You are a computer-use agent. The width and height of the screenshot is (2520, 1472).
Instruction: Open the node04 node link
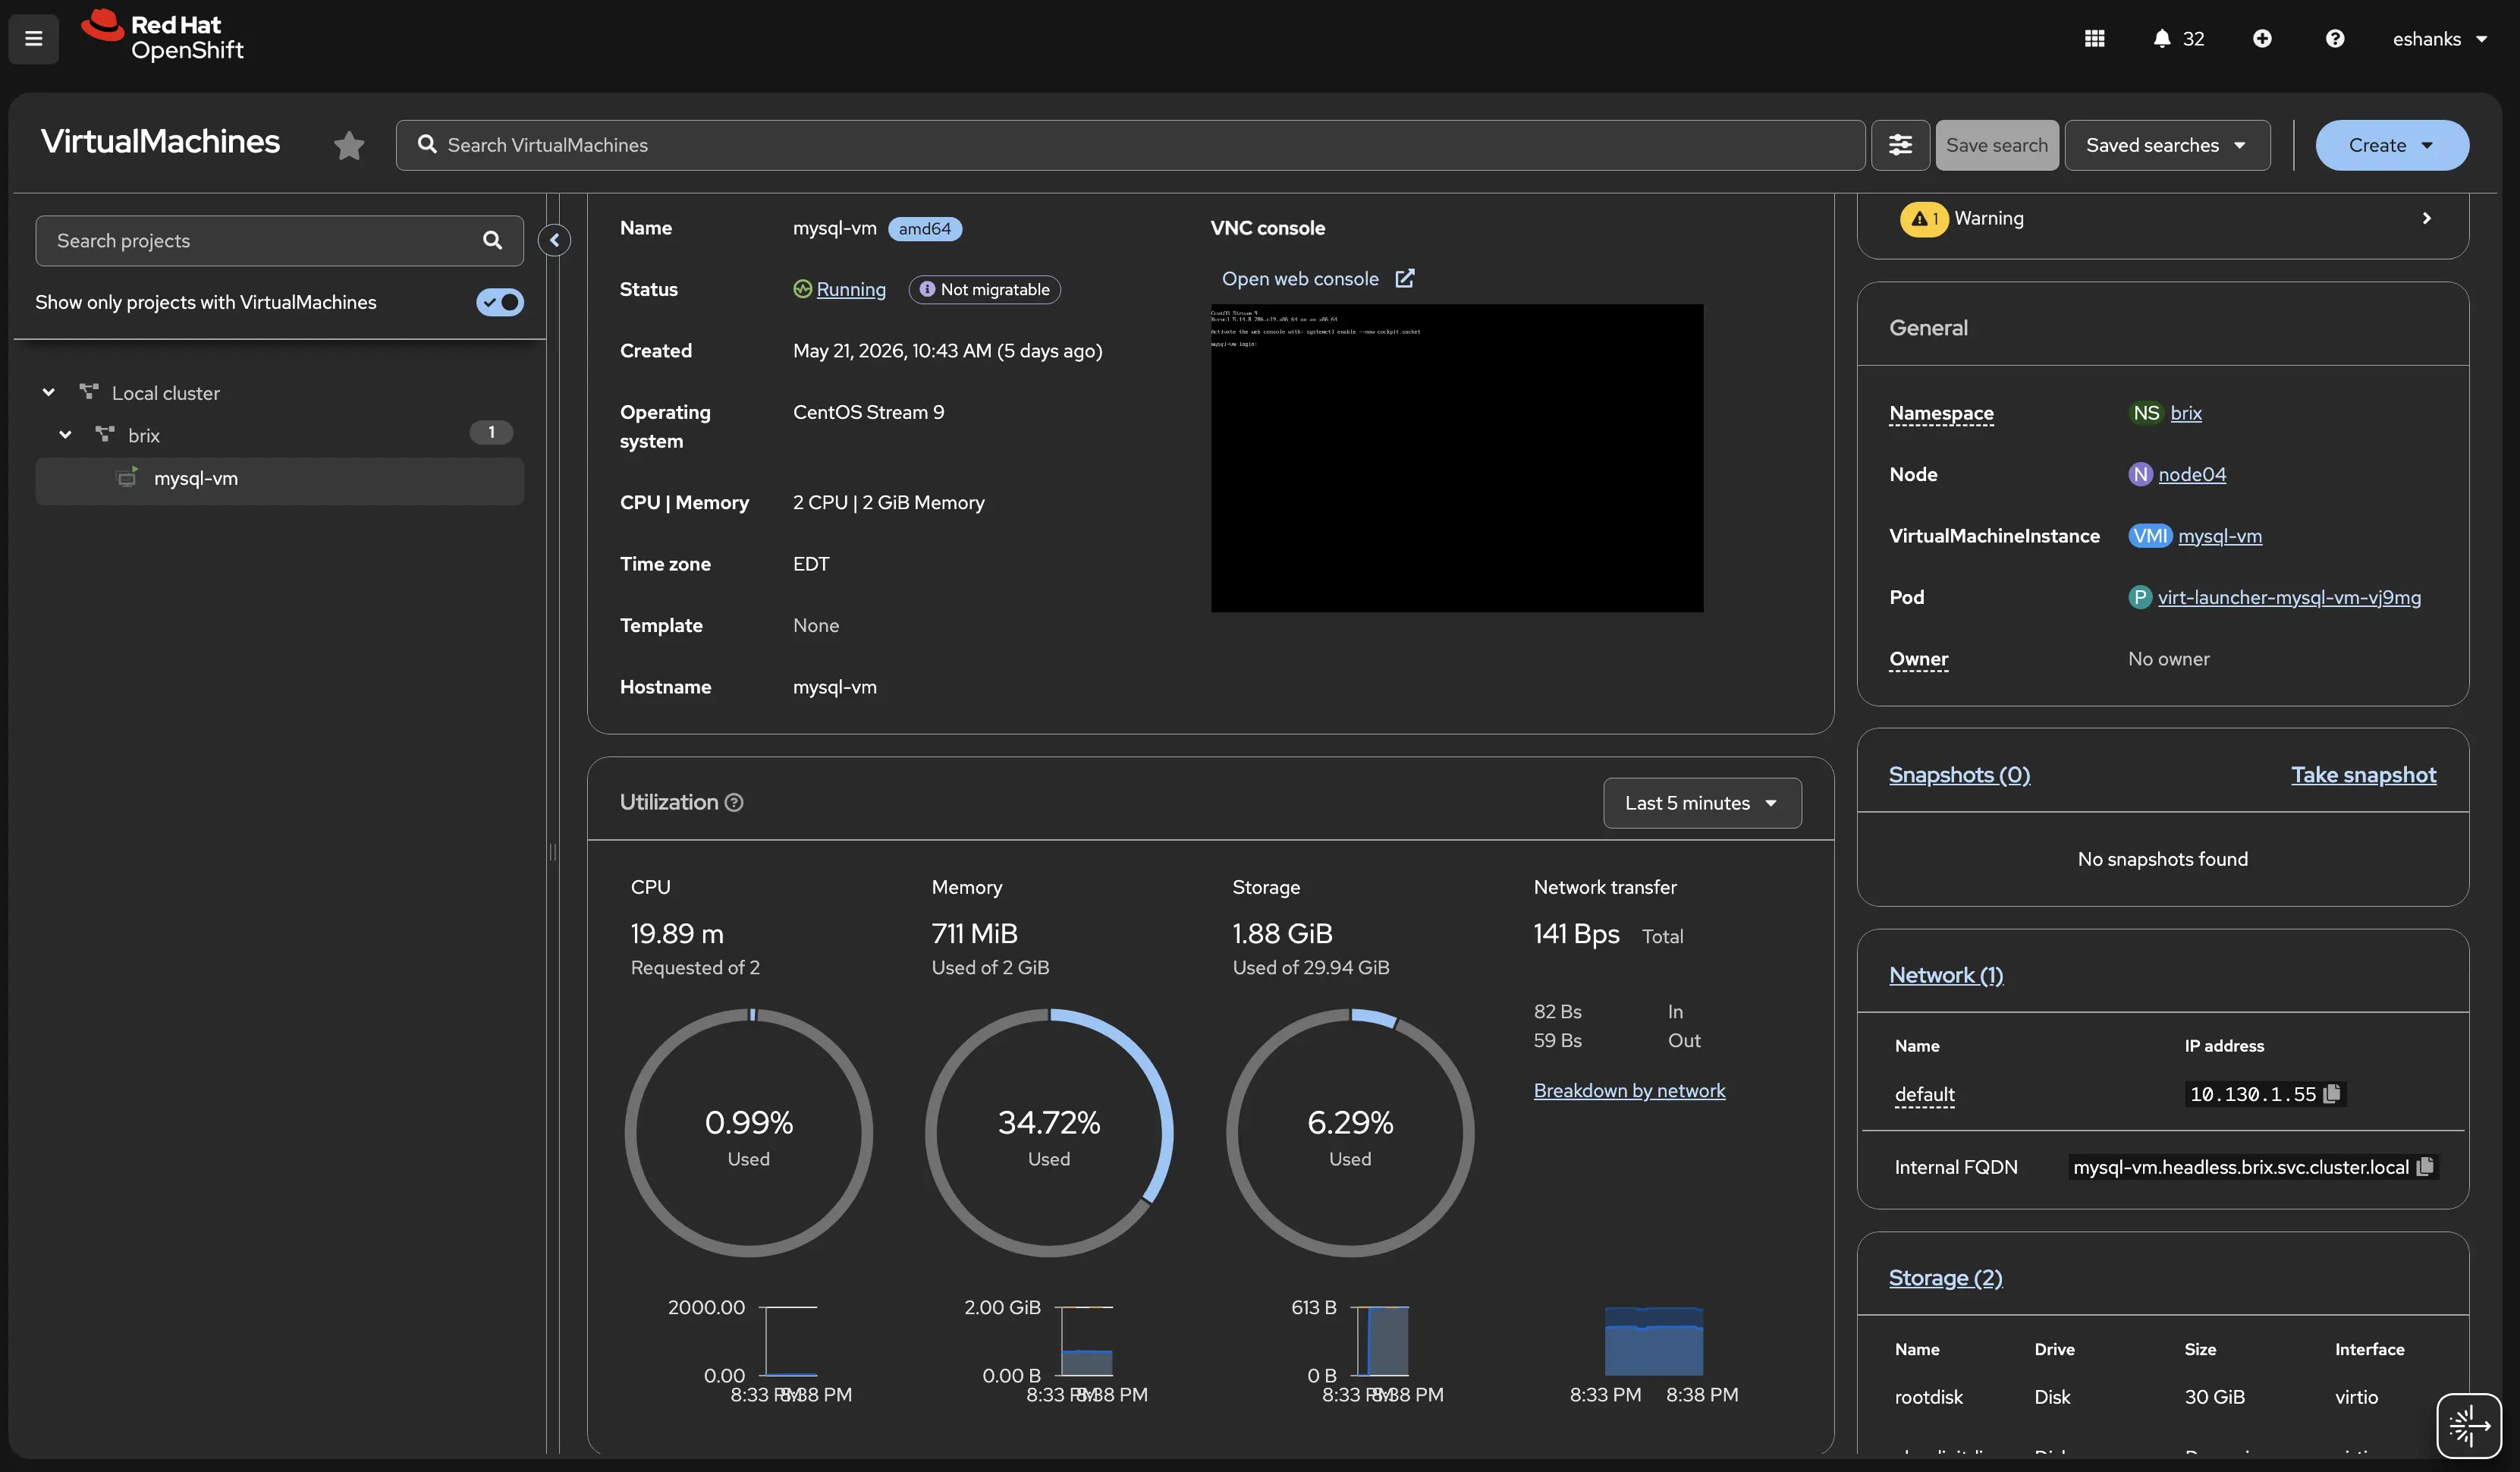pos(2192,474)
